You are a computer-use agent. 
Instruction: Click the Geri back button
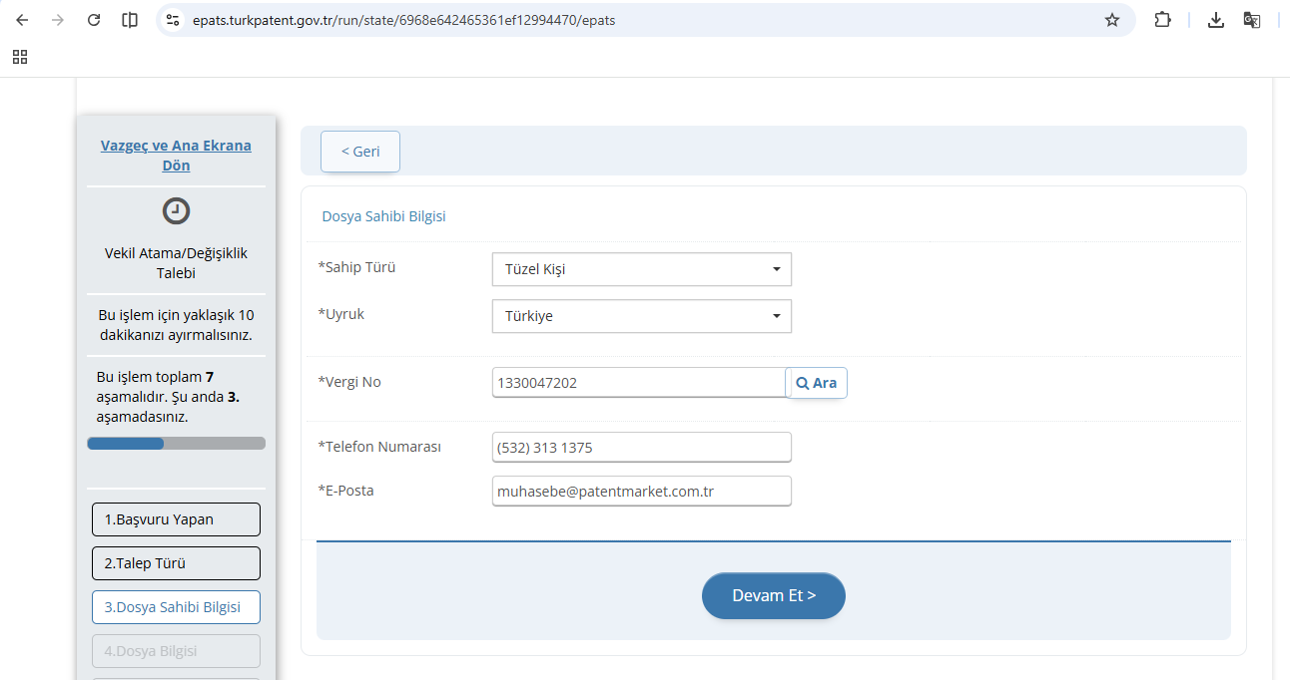[359, 152]
